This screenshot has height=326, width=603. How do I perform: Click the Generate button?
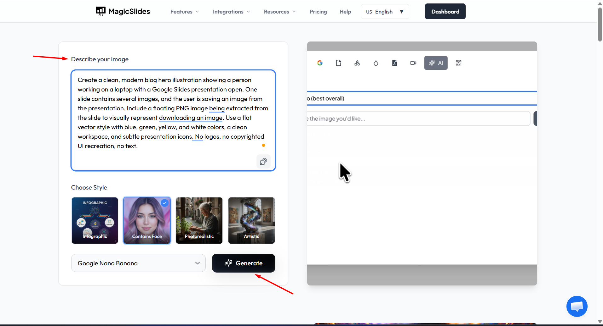(x=244, y=263)
